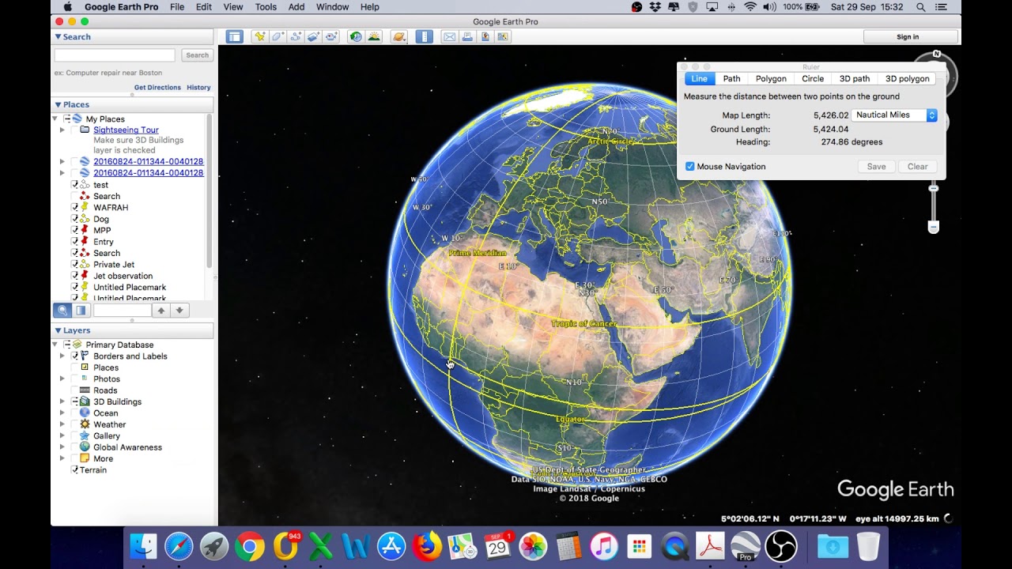Open OBS Studio from the Dock
Screen dimensions: 1012x569
click(781, 547)
